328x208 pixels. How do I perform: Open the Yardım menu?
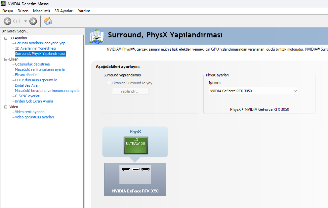(84, 11)
